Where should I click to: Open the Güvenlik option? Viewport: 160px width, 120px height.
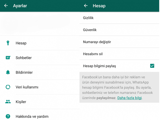point(119,30)
